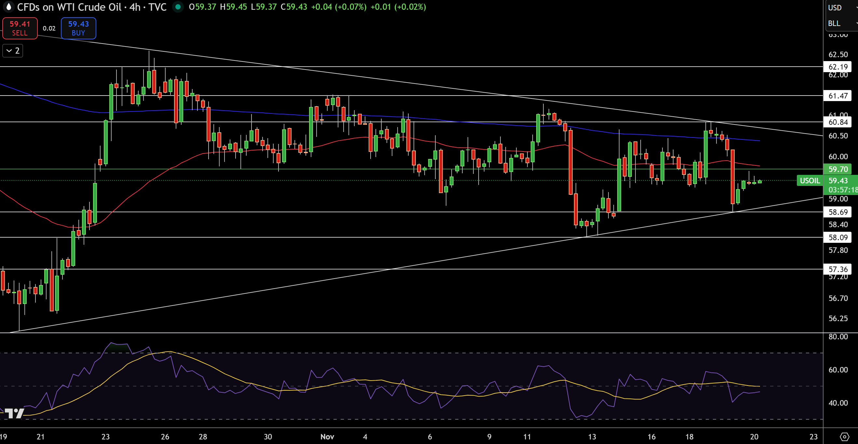Image resolution: width=858 pixels, height=444 pixels.
Task: Toggle the USD currency unit option
Action: 836,8
